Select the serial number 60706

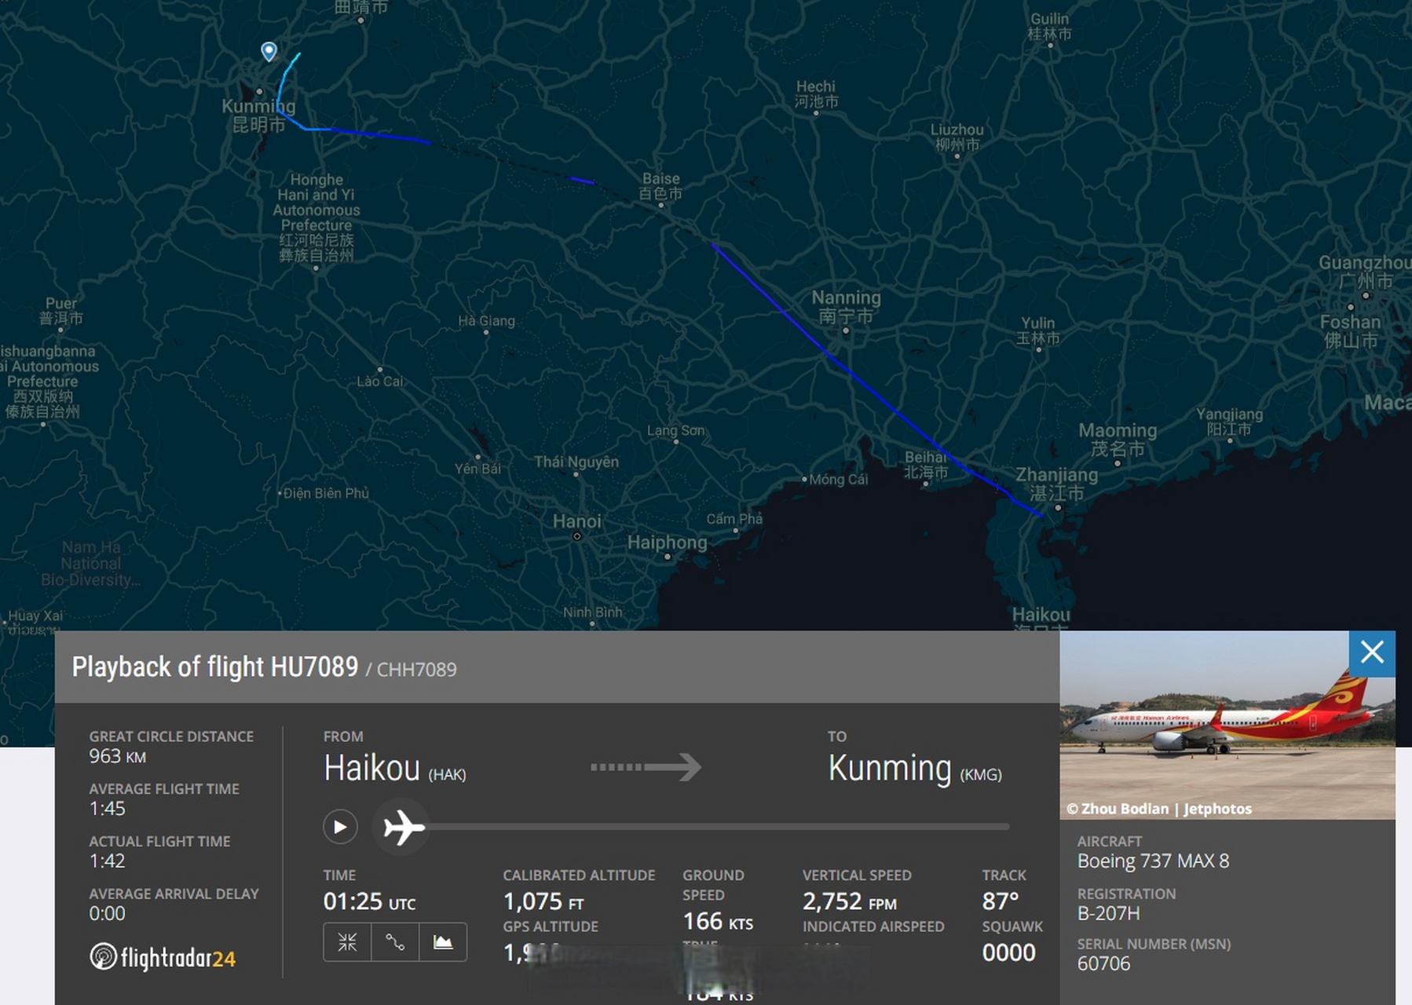(x=1103, y=963)
